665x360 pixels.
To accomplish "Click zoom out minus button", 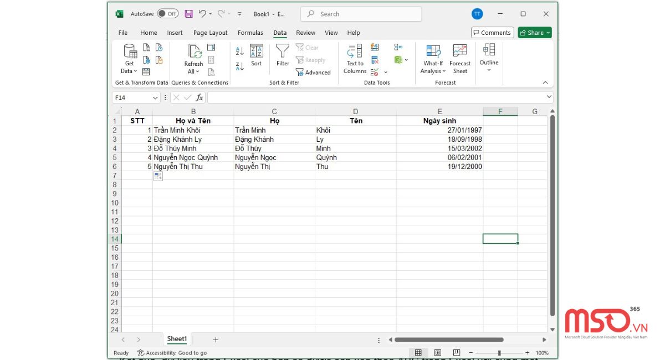I will (x=472, y=353).
